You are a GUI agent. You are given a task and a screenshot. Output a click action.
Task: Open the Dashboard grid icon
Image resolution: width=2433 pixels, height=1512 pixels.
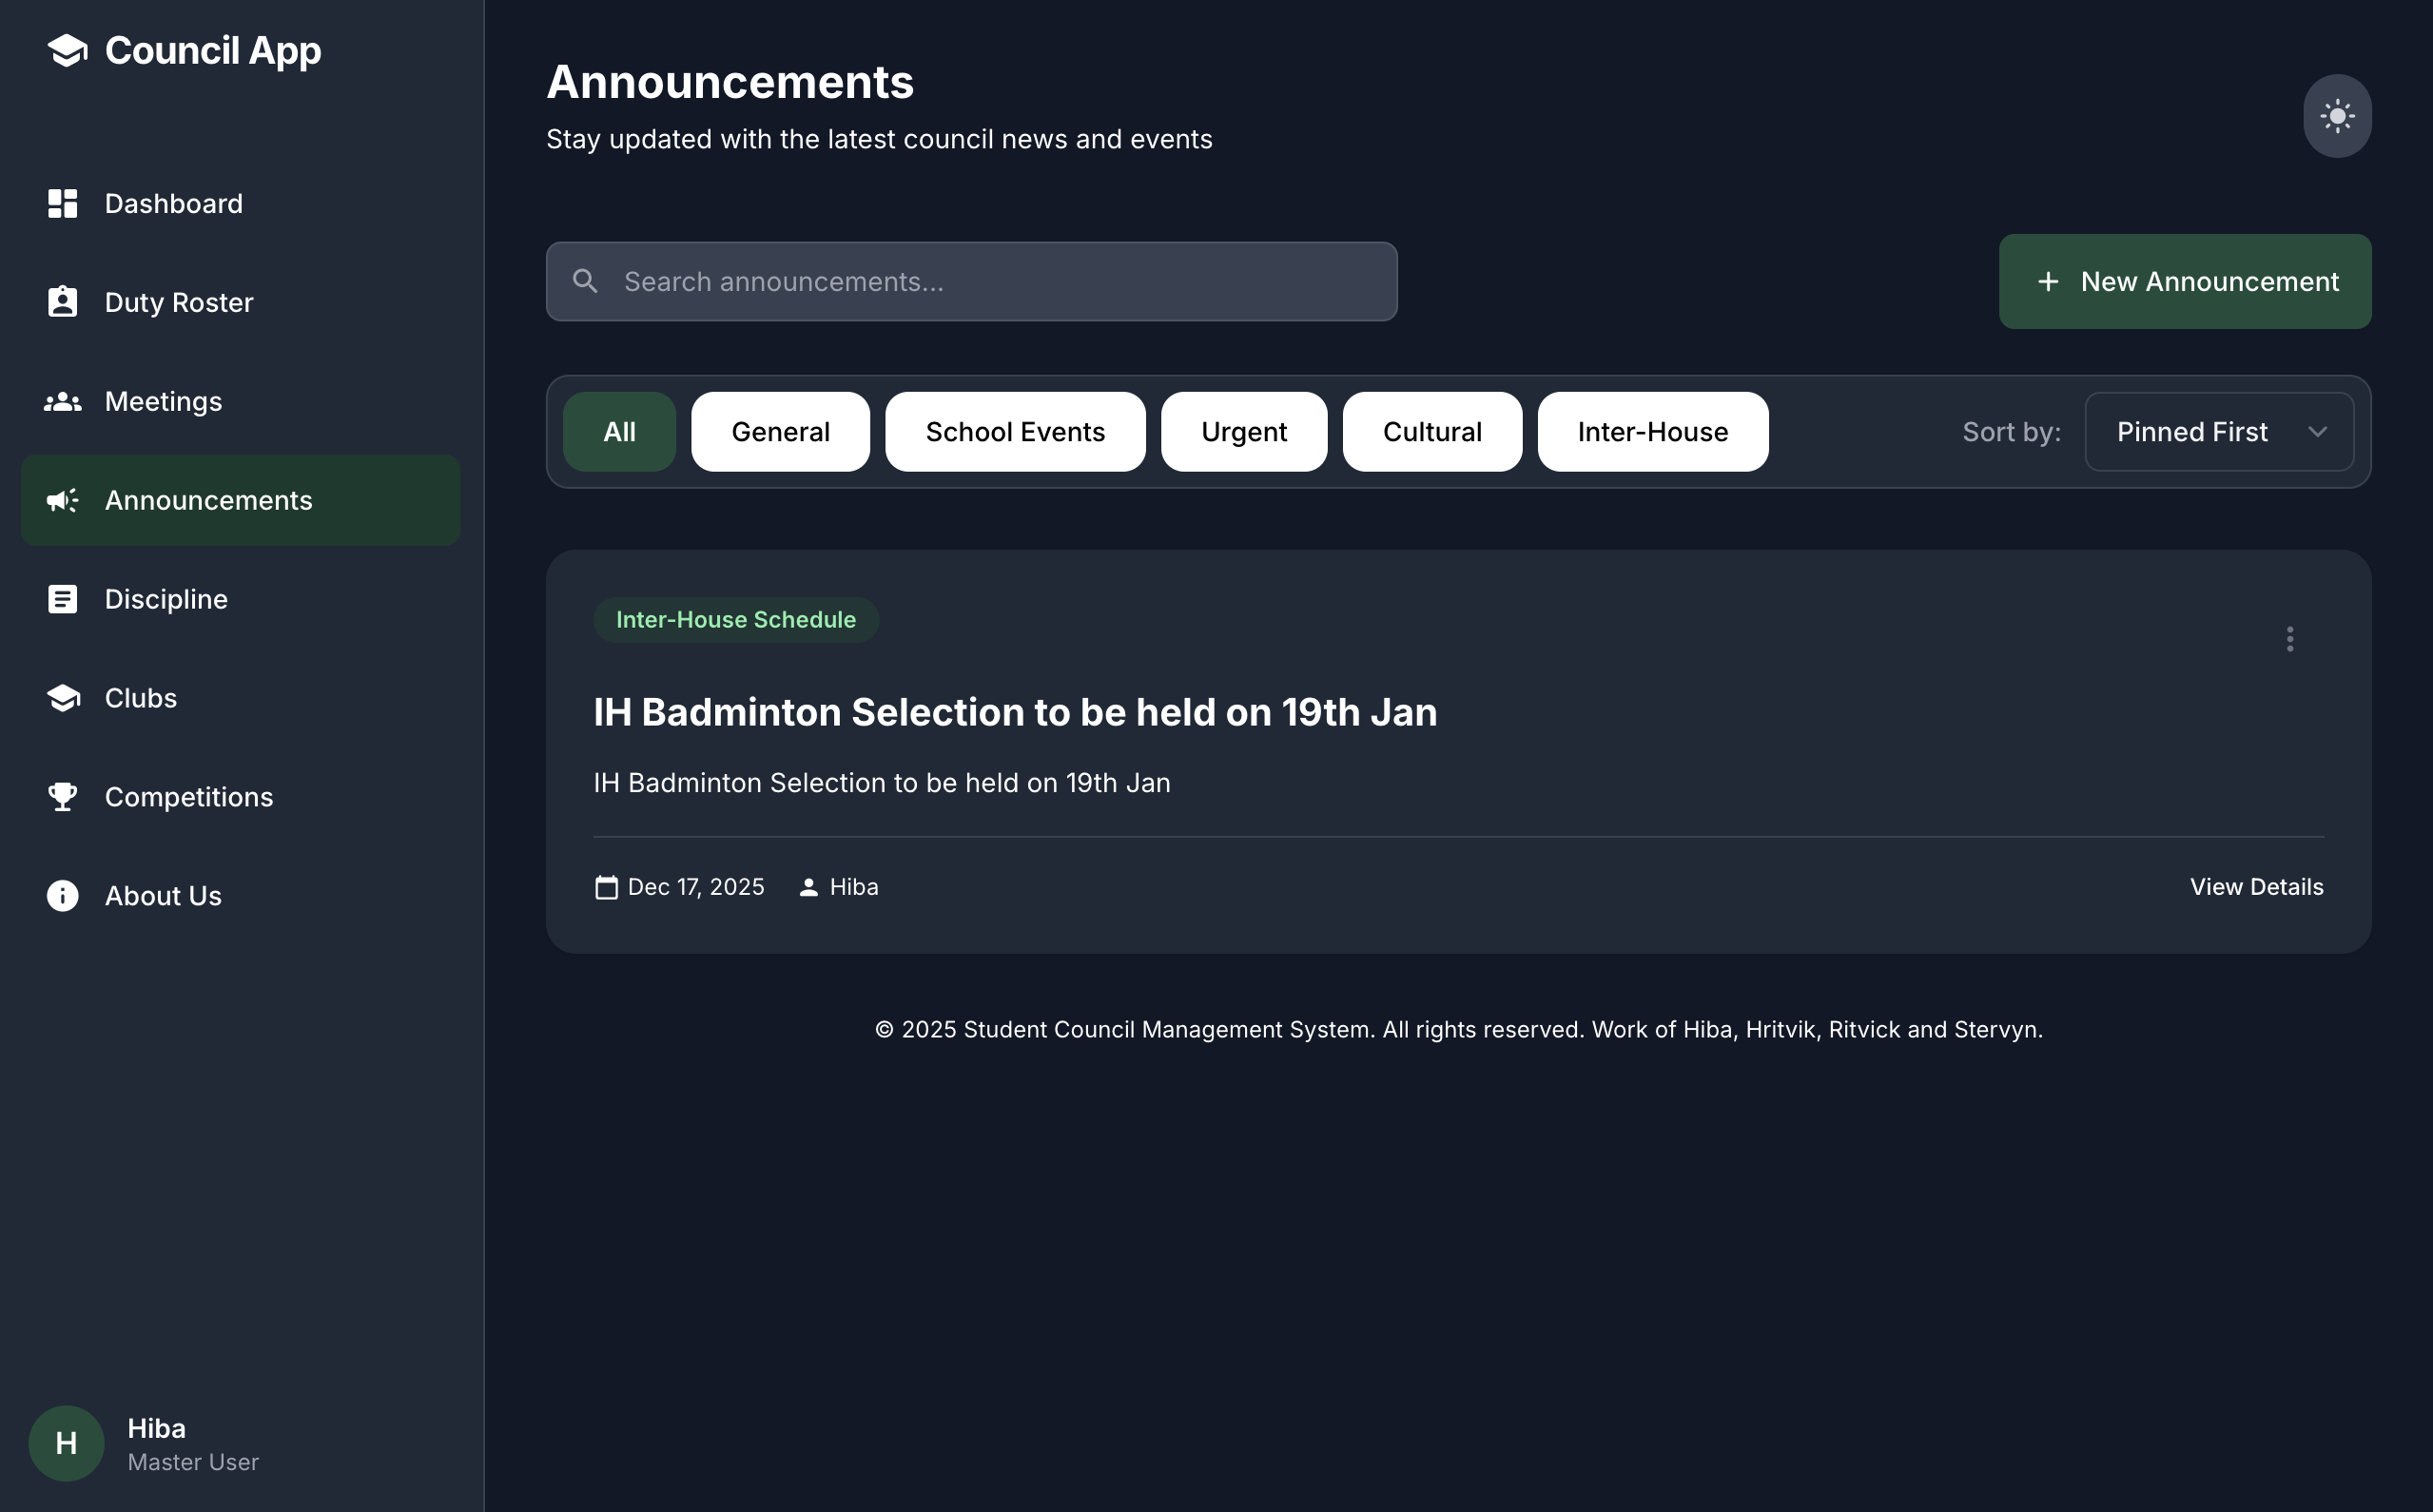[62, 204]
